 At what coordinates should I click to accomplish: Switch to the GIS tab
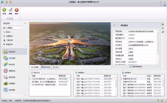55,67
